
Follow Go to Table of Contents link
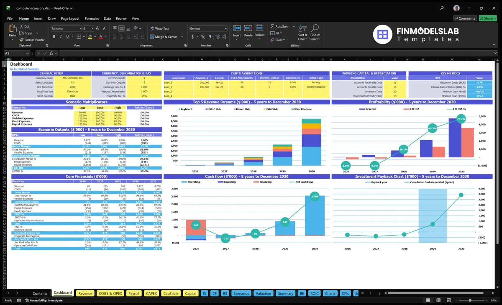click(24, 69)
